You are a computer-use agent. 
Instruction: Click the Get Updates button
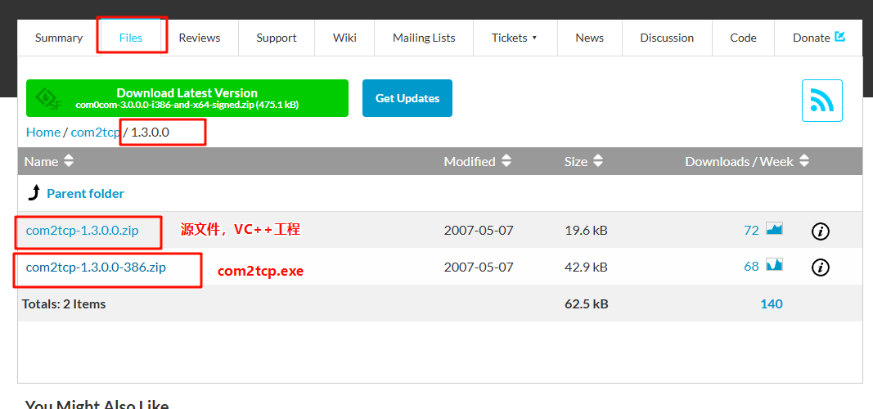pos(407,98)
